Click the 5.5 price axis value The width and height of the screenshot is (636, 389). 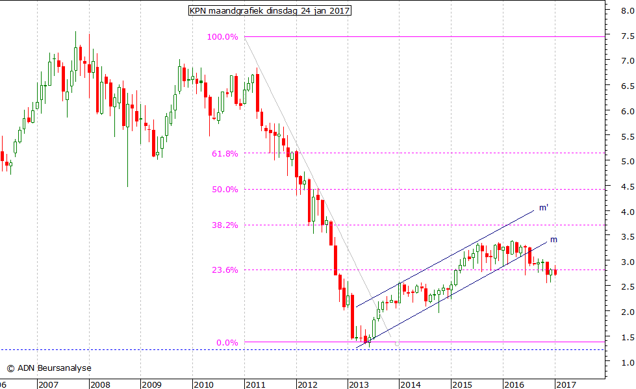click(x=628, y=136)
